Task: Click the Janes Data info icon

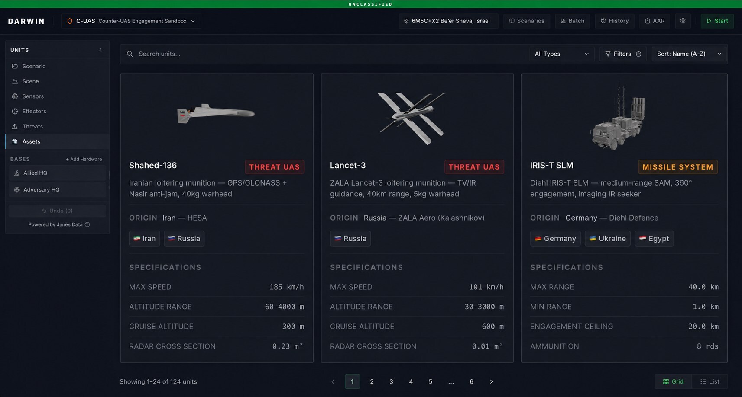Action: pyautogui.click(x=87, y=224)
